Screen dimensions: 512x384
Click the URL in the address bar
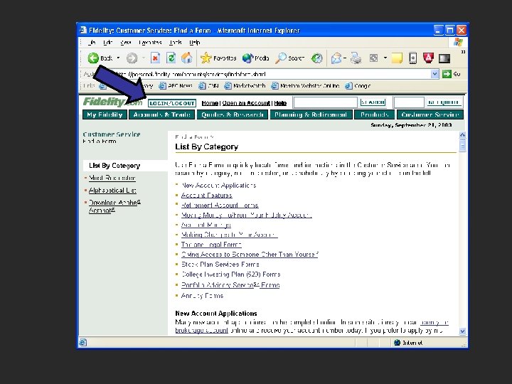click(191, 75)
